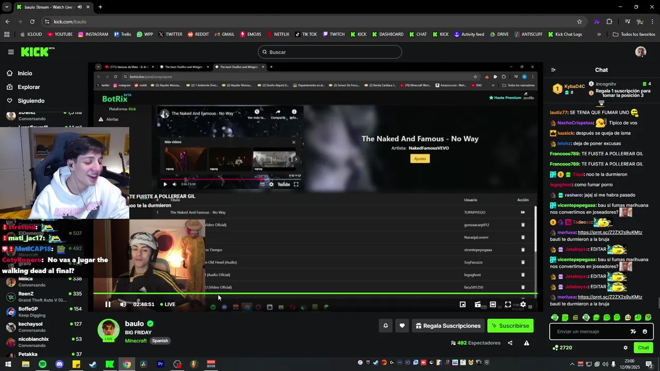Toggle notification bell for baulo
Viewport: 660px width, 371px height.
[385, 326]
